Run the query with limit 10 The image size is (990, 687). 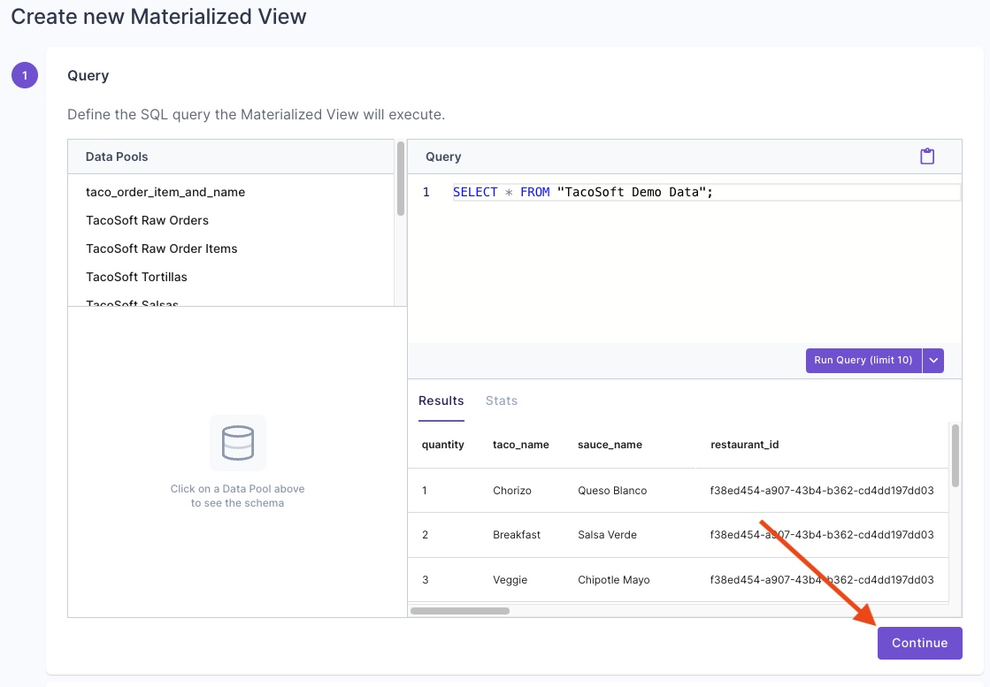click(x=863, y=360)
